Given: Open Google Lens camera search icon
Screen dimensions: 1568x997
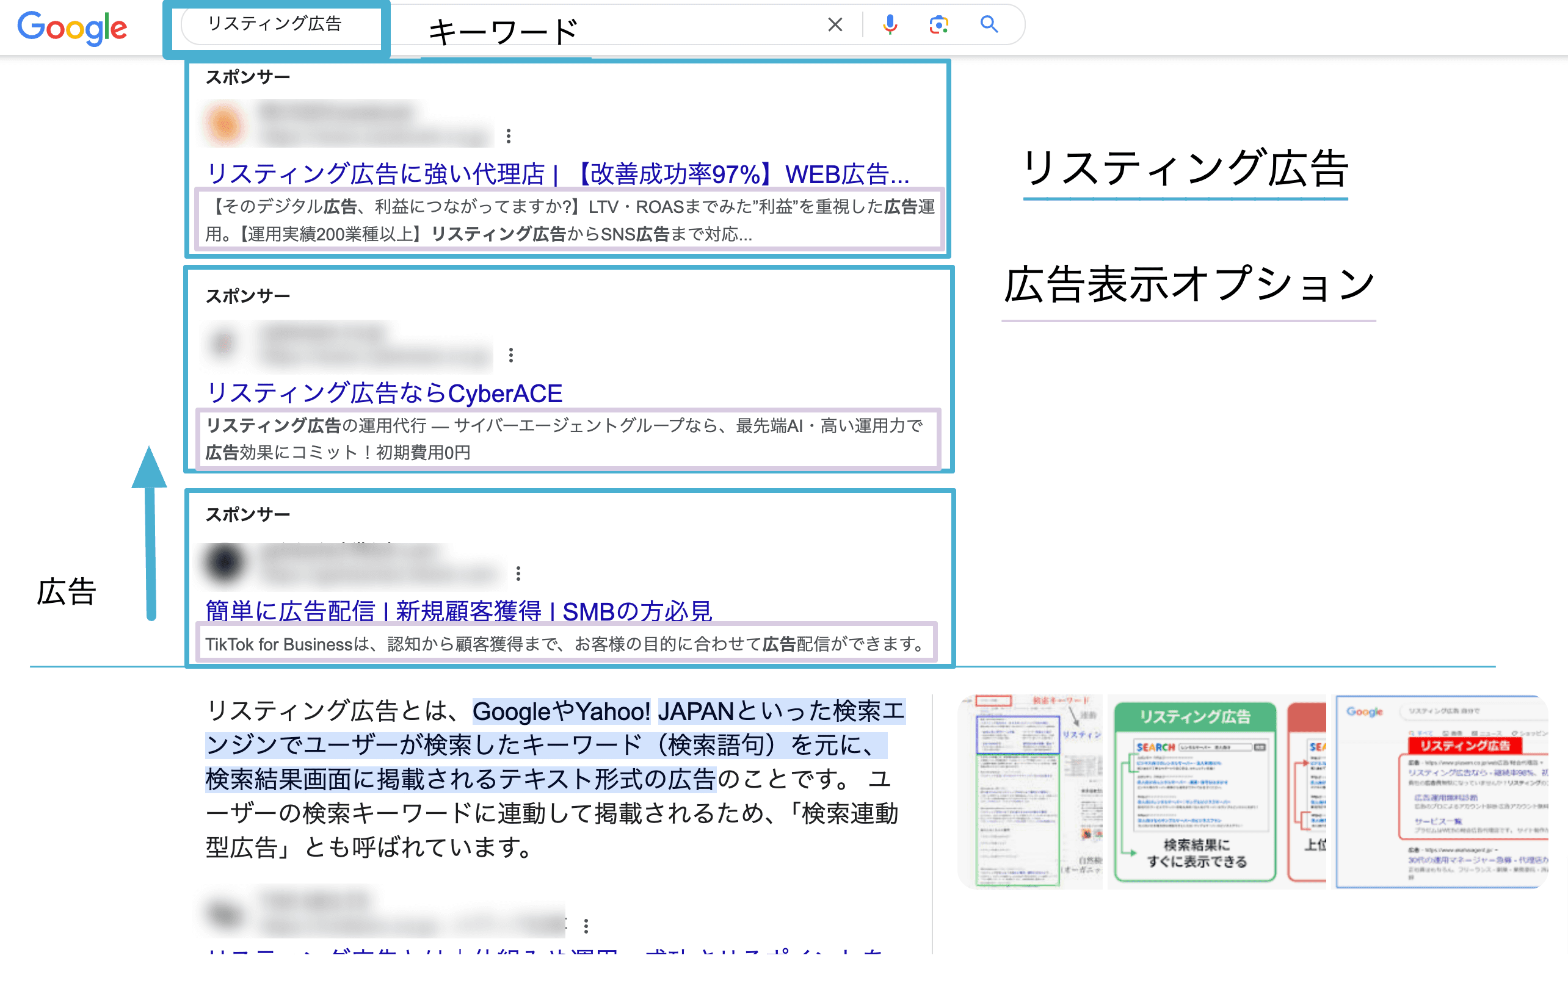Looking at the screenshot, I should tap(938, 25).
